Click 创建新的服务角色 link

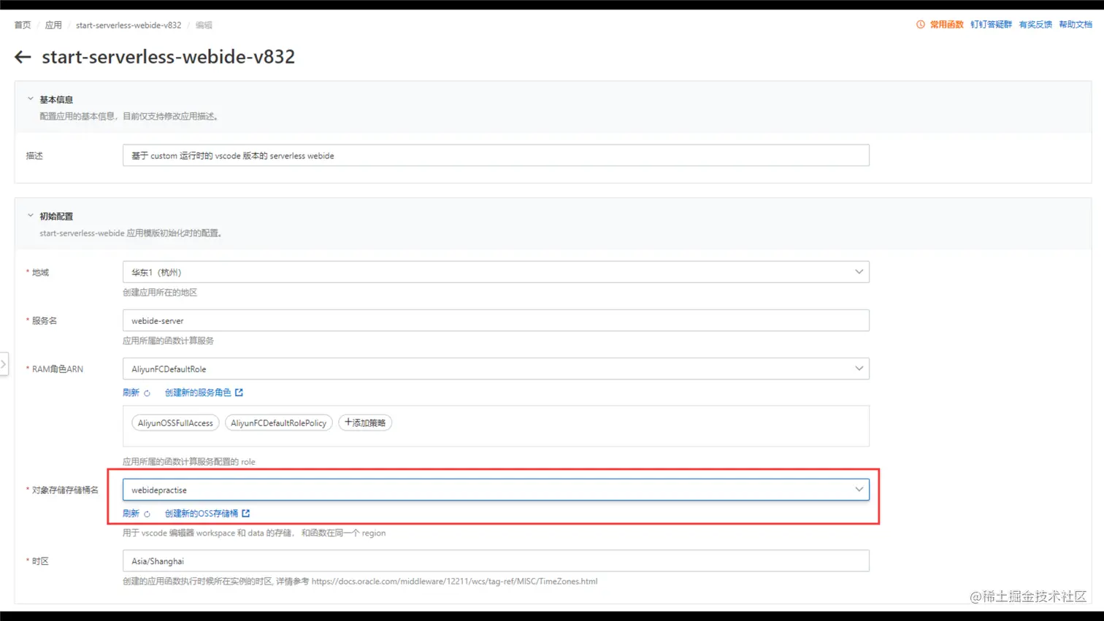click(x=198, y=393)
